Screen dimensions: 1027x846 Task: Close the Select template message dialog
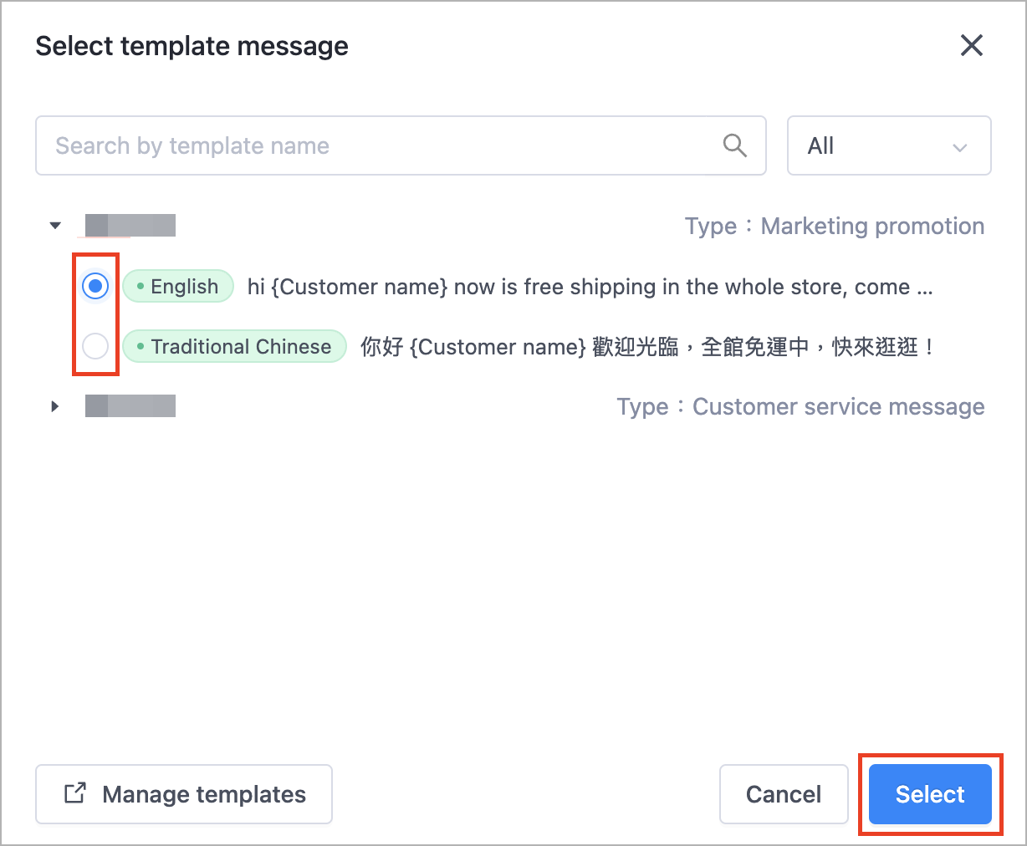click(971, 45)
